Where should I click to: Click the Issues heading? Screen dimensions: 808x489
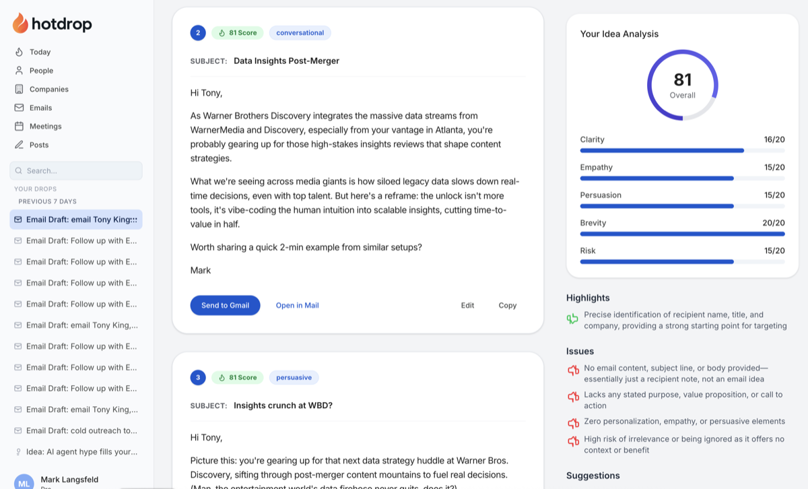580,351
